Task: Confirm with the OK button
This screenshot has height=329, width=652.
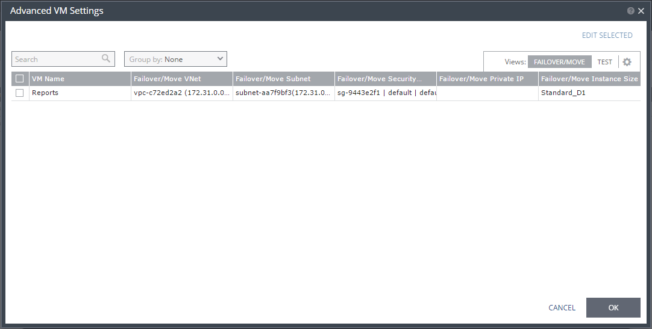Action: point(613,307)
